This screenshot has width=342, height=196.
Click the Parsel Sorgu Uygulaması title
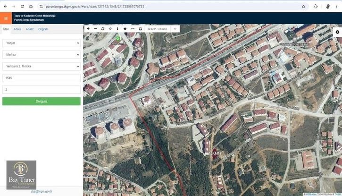click(29, 20)
